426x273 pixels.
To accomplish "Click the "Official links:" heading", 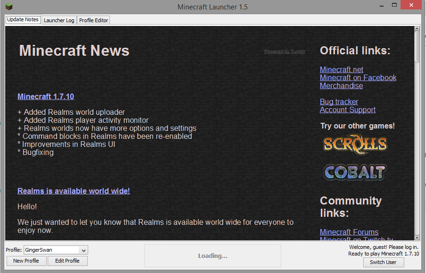I will pos(355,51).
